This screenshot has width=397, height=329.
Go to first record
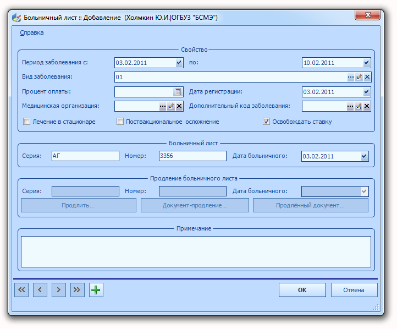point(21,290)
